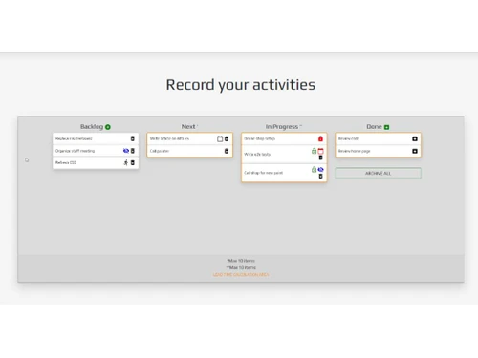
Task: Delete the first Next card
Action: [x=227, y=138]
